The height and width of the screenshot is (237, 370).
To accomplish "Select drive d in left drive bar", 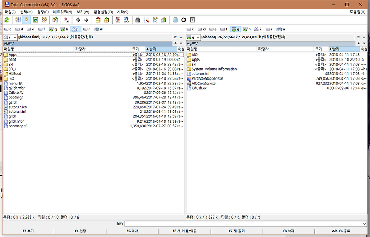I will (19, 29).
